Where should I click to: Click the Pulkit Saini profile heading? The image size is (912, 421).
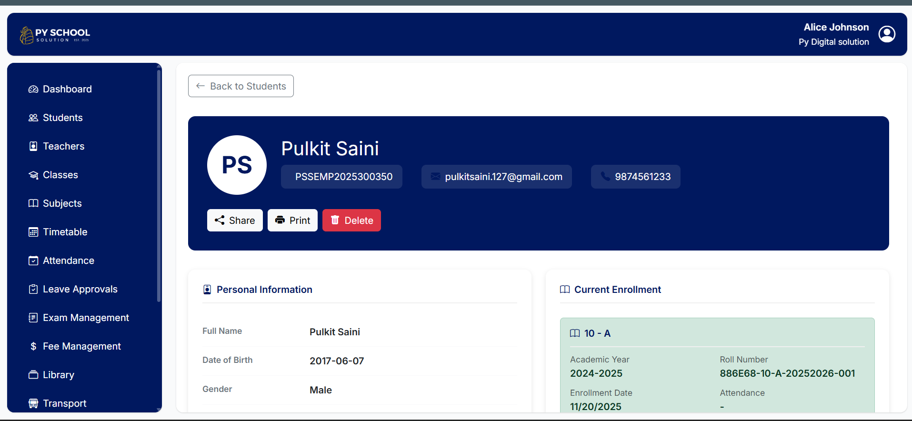click(x=330, y=149)
